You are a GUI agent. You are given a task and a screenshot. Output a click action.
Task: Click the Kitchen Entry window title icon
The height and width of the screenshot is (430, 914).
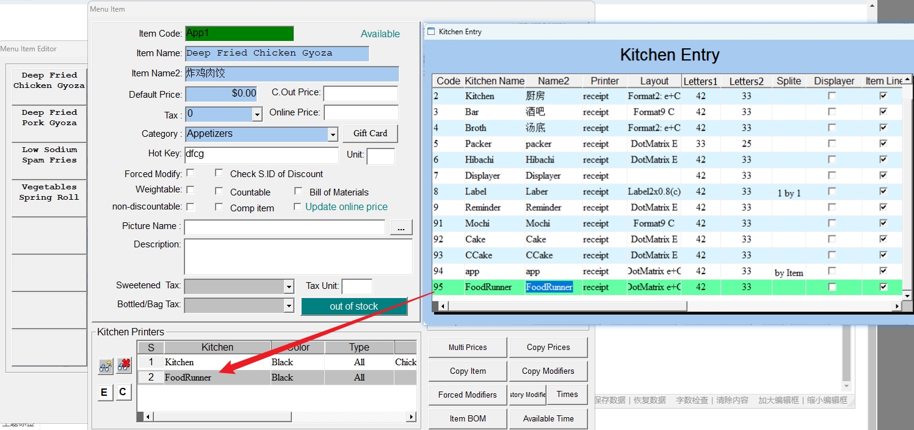[x=431, y=32]
